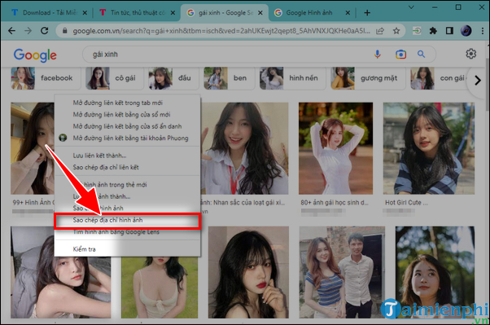Select Mở đường liên kết trong tab mới
Image resolution: width=490 pixels, height=325 pixels.
127,103
